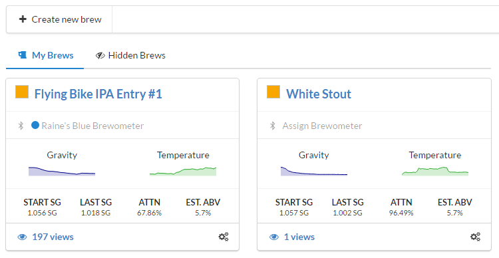Click Flying Bike IPA gravity sparkline chart
The height and width of the screenshot is (258, 499).
click(62, 171)
